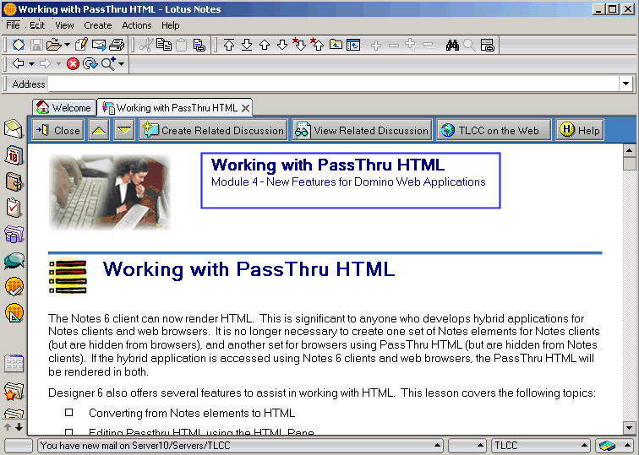Expand the Open folder dropdown arrow
This screenshot has width=639, height=455.
67,45
